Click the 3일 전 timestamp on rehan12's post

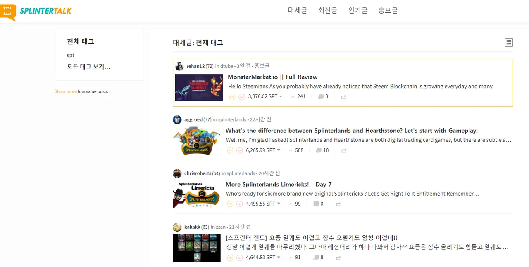pos(244,66)
